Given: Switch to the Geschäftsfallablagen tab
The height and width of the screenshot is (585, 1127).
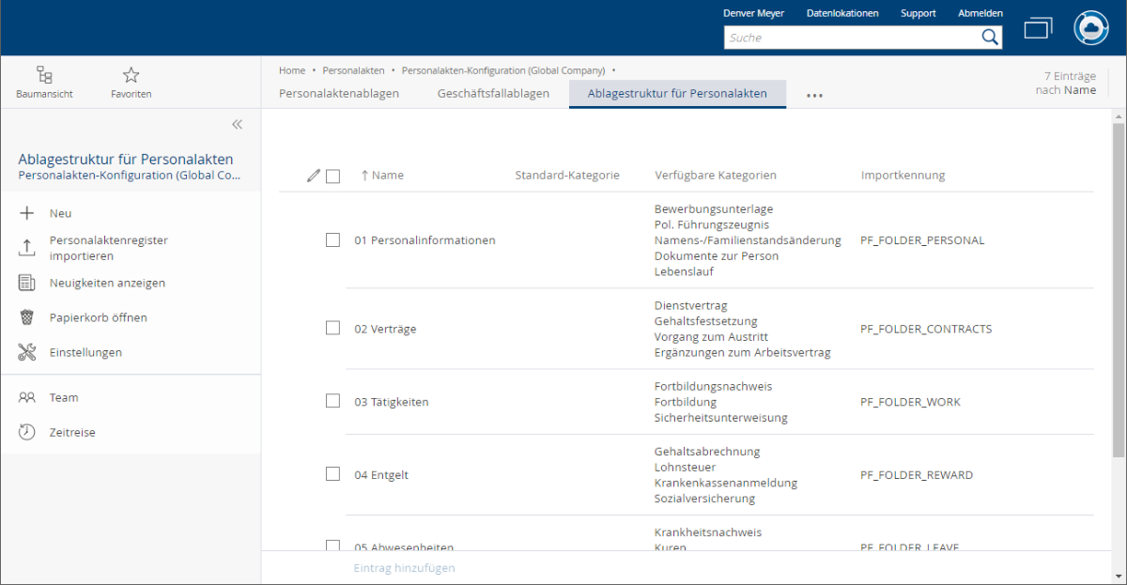Looking at the screenshot, I should coord(493,94).
